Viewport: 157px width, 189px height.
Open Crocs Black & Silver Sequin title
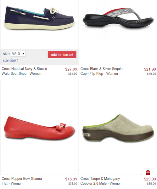[x=101, y=71]
